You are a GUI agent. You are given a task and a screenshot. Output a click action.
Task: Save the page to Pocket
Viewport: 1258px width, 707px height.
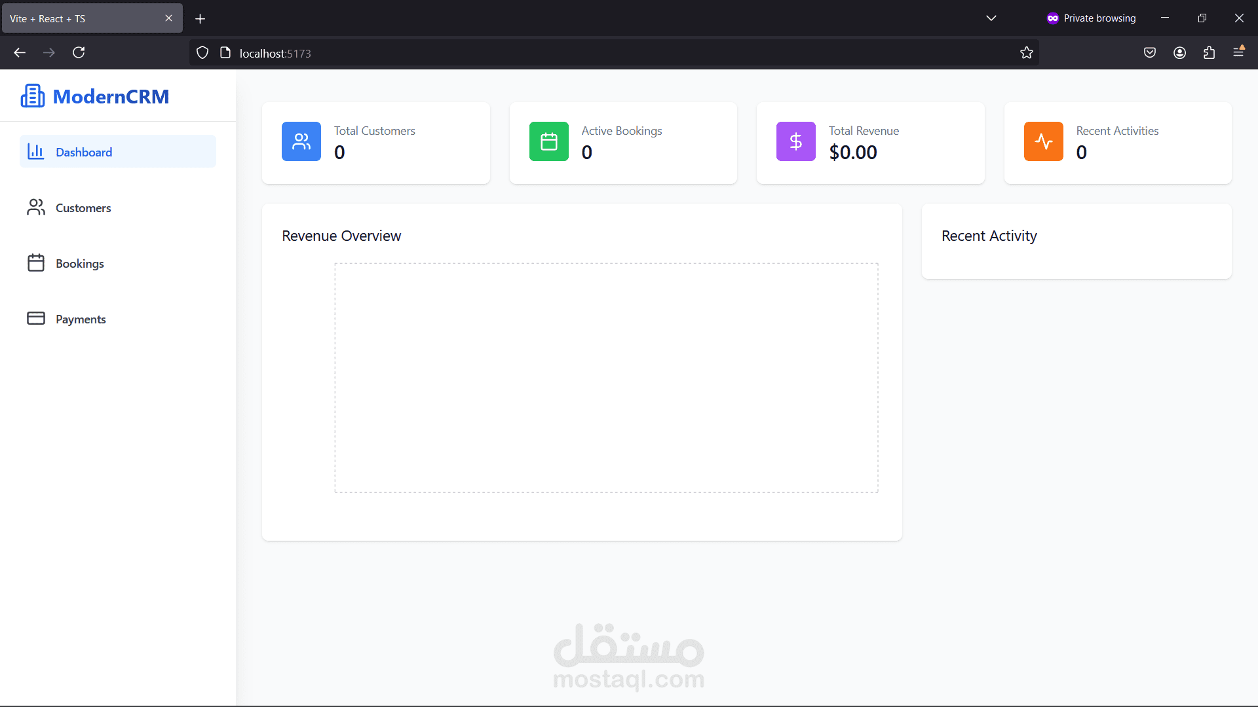[x=1150, y=52]
